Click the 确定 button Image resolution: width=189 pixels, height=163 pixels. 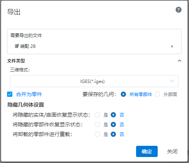tap(147, 151)
